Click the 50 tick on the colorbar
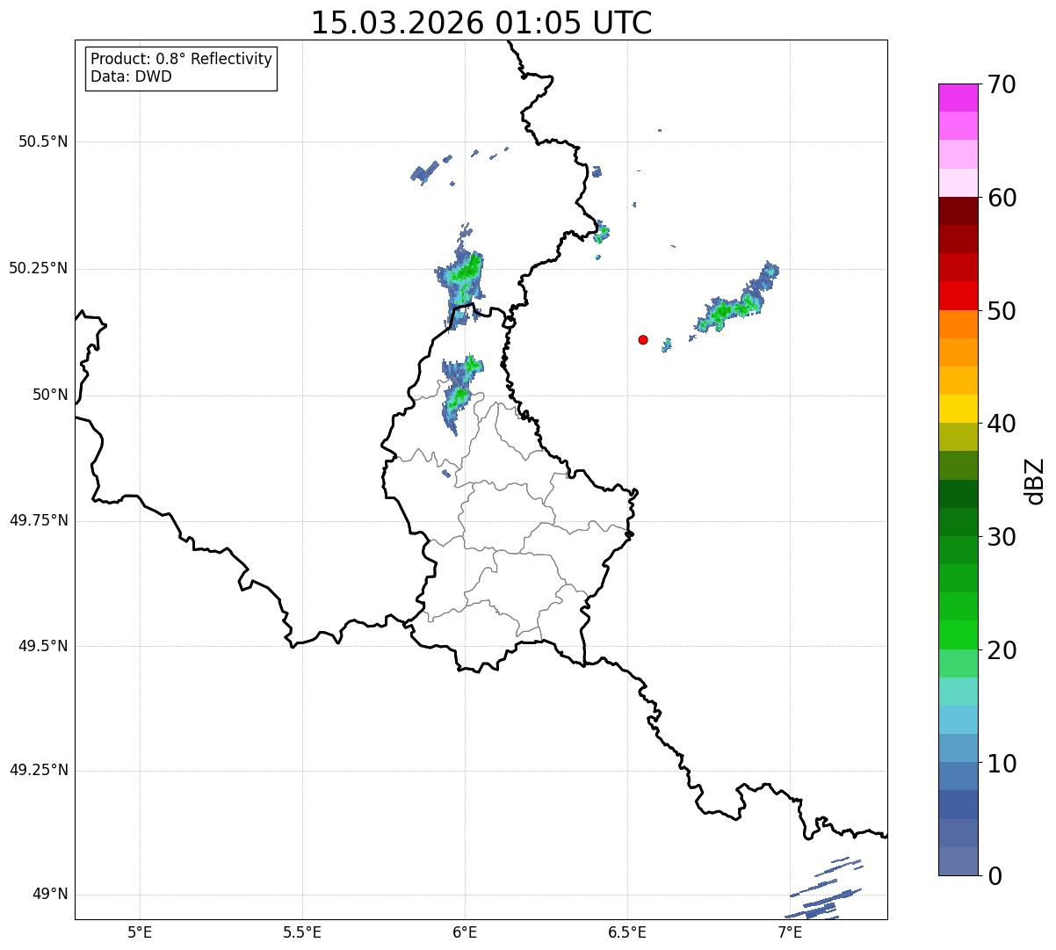1056x950 pixels. tap(1002, 311)
